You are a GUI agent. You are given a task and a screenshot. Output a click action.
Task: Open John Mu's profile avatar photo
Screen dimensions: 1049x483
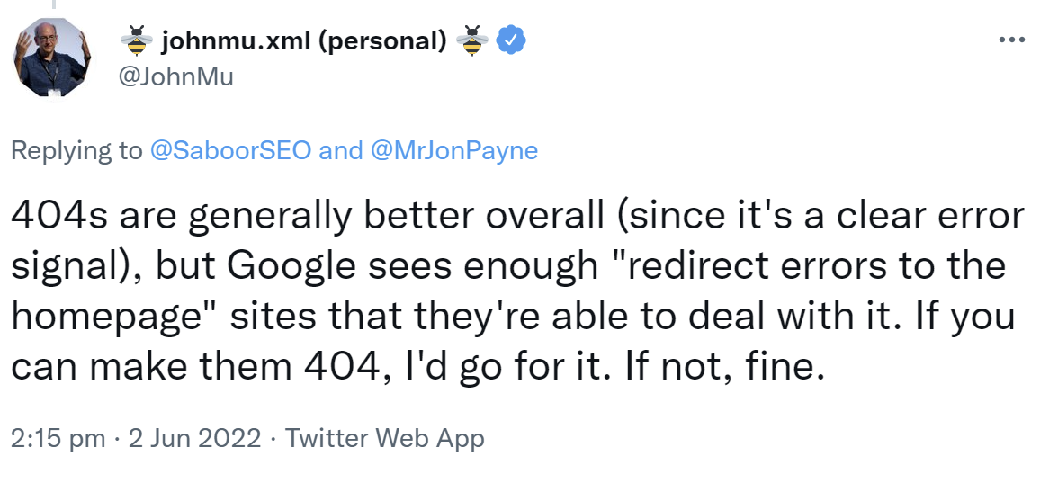(x=51, y=58)
